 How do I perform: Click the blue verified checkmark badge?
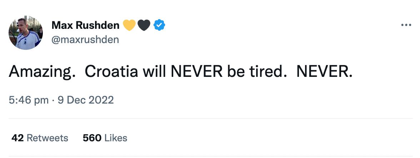[x=159, y=25]
